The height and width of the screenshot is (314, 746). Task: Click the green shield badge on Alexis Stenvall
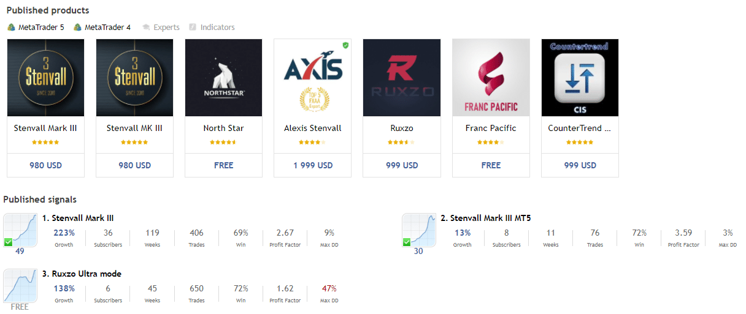[x=345, y=45]
